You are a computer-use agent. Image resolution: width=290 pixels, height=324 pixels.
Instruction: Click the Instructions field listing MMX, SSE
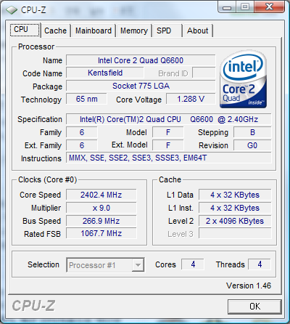point(169,158)
